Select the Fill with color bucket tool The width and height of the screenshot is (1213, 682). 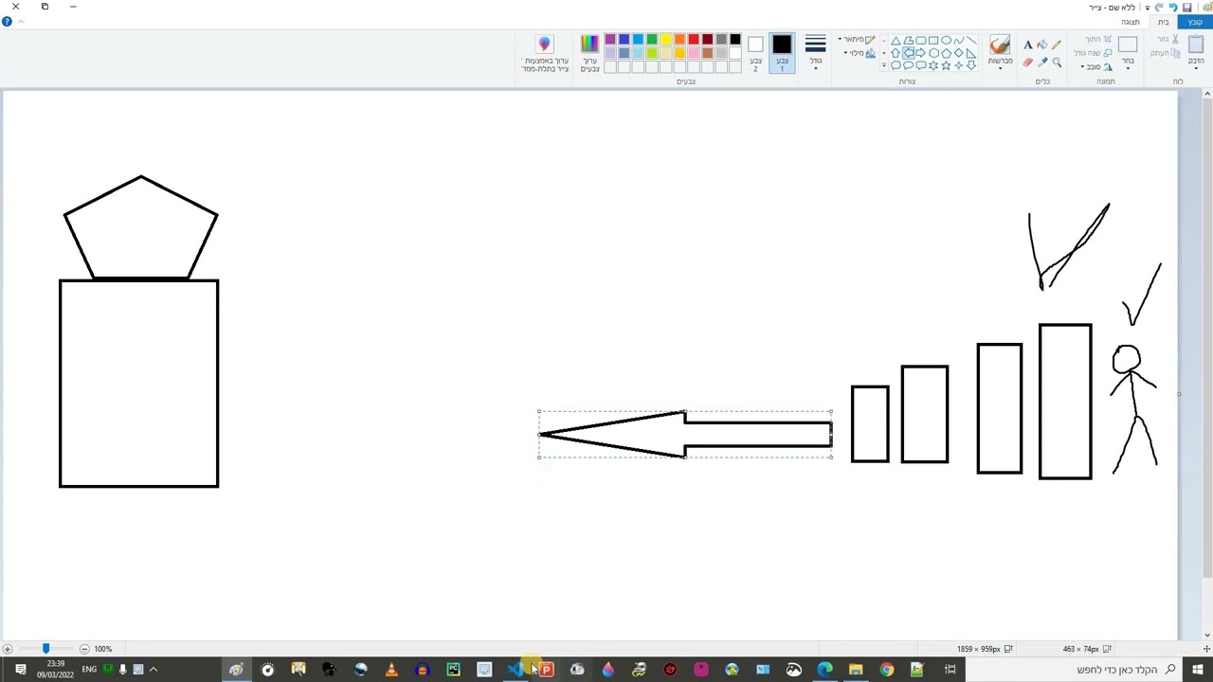(x=1042, y=45)
